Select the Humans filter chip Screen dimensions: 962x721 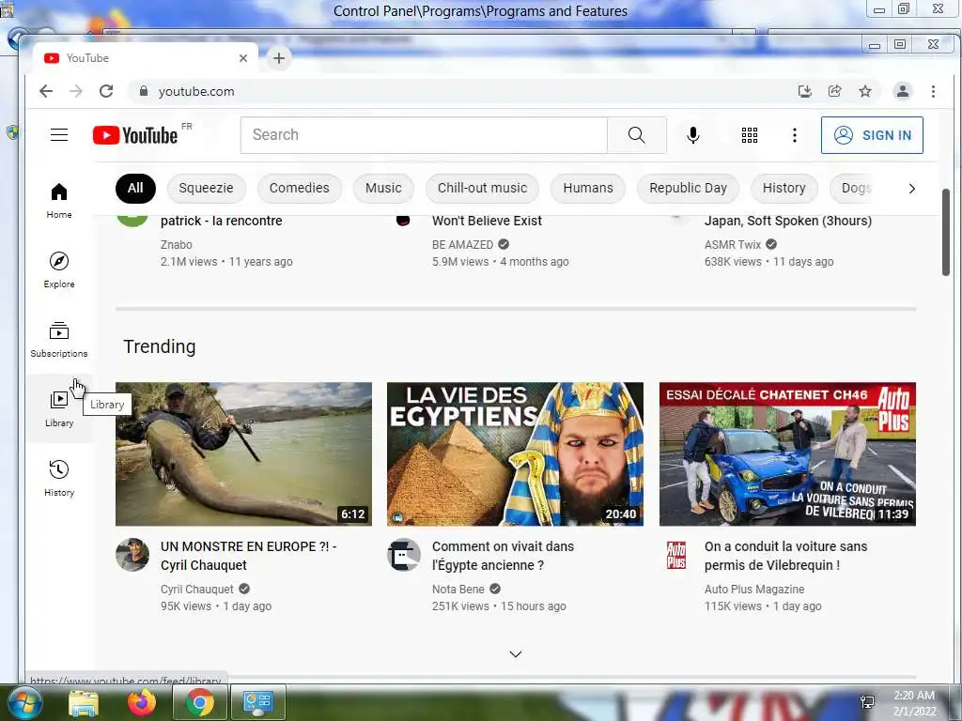588,188
